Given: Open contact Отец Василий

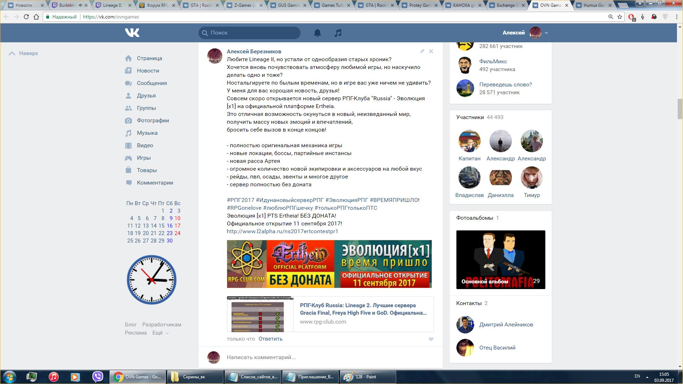Looking at the screenshot, I should [x=497, y=348].
